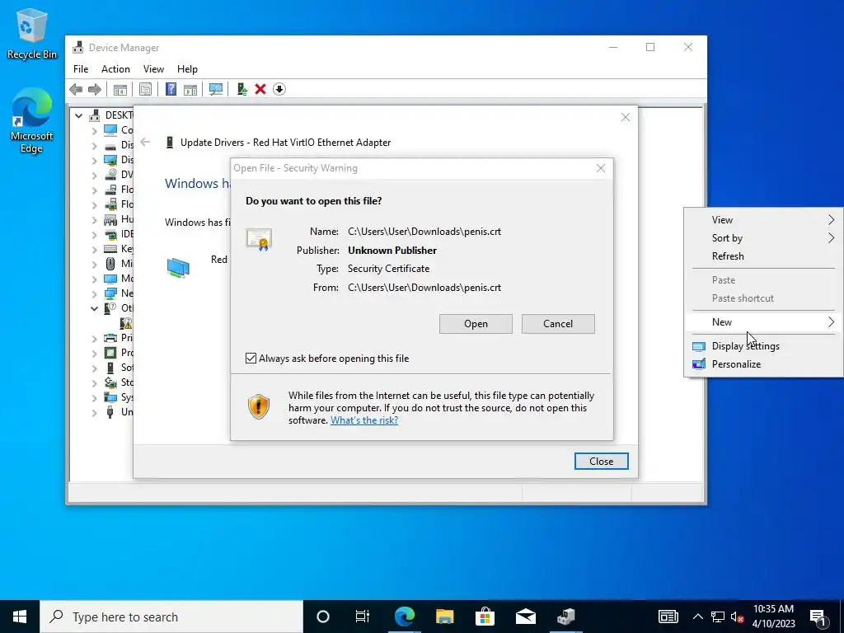Expand the DVD drives tree node
Screen dimensions: 844x633
point(94,175)
